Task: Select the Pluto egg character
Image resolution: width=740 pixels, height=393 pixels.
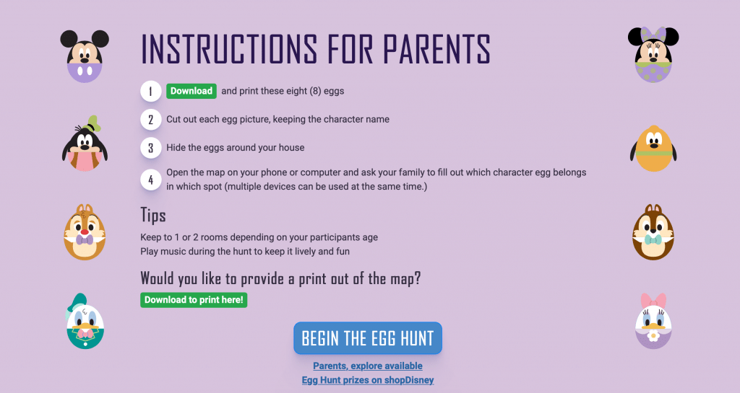Action: click(x=653, y=148)
